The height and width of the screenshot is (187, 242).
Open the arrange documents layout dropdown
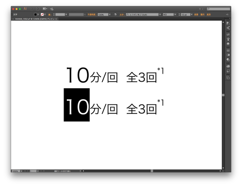45,9
